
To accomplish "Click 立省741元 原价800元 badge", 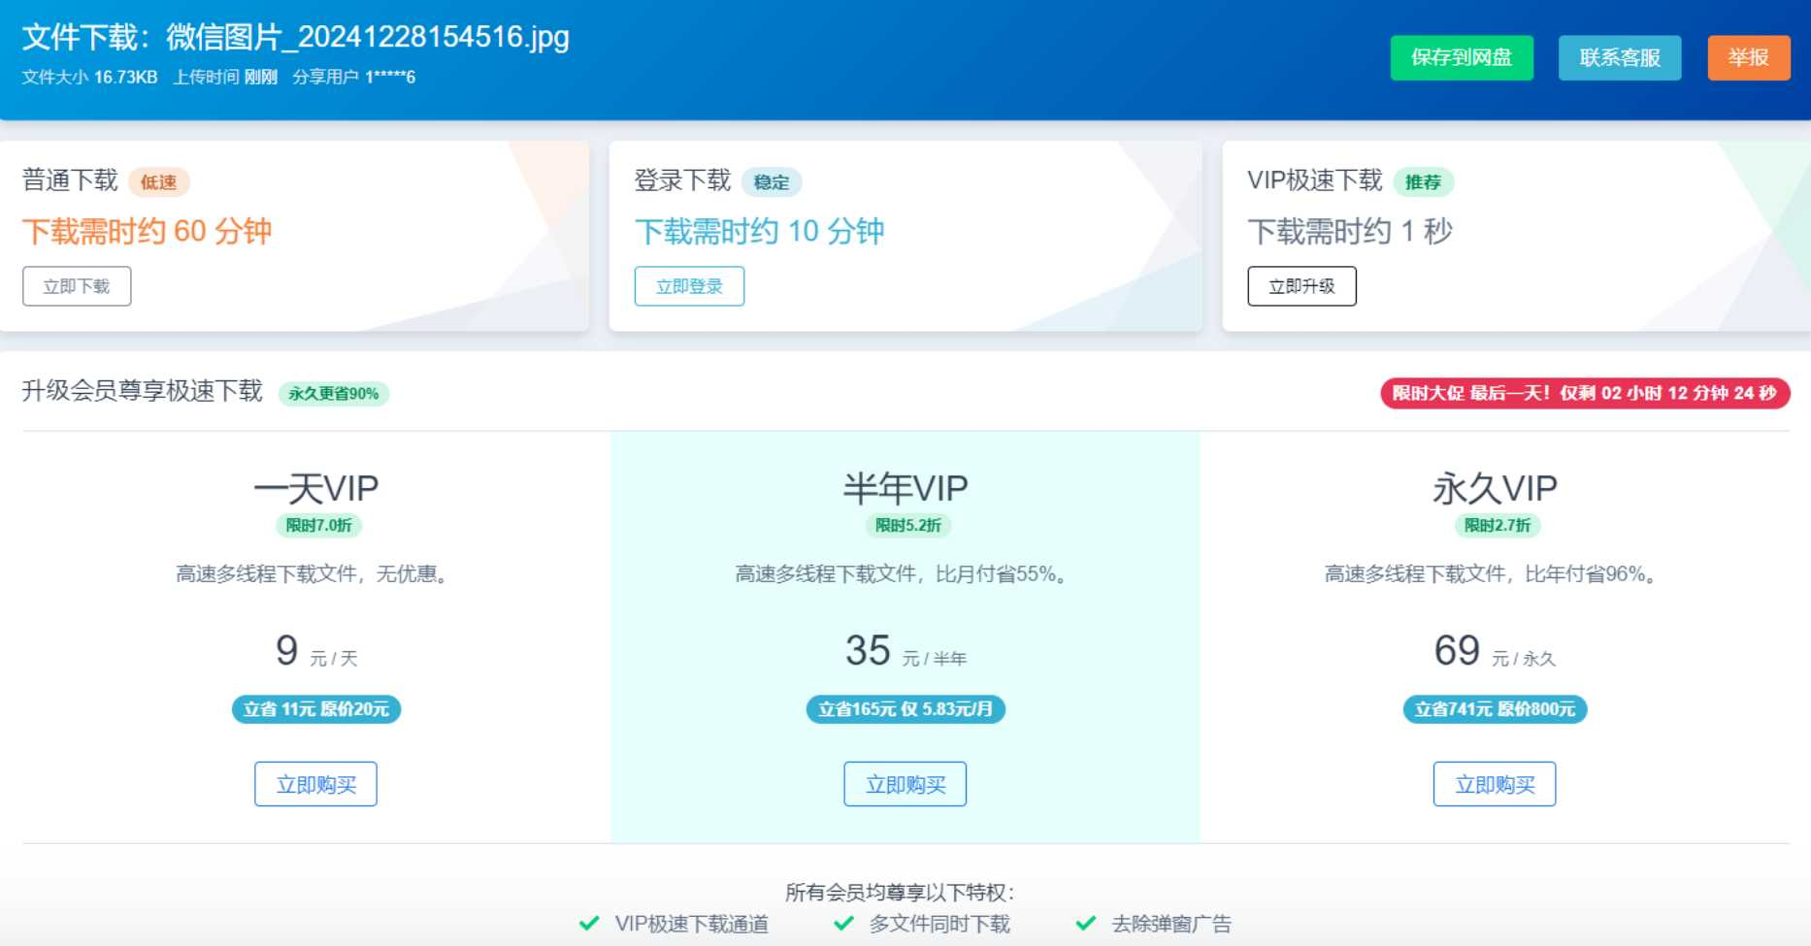I will pyautogui.click(x=1496, y=709).
